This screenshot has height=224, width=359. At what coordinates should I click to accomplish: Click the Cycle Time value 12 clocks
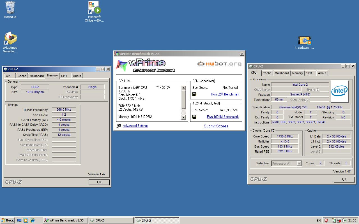pyautogui.click(x=64, y=135)
